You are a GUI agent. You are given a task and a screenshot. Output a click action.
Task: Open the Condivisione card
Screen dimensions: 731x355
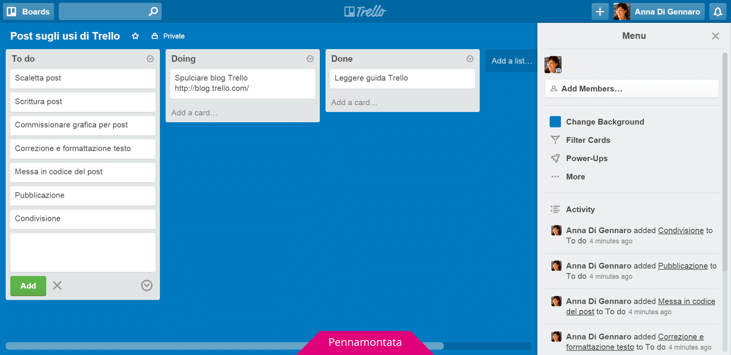pos(83,219)
